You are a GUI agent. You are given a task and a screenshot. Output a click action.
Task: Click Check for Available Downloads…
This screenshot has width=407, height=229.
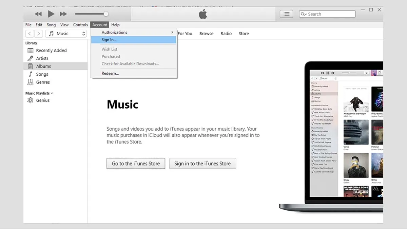pyautogui.click(x=134, y=63)
